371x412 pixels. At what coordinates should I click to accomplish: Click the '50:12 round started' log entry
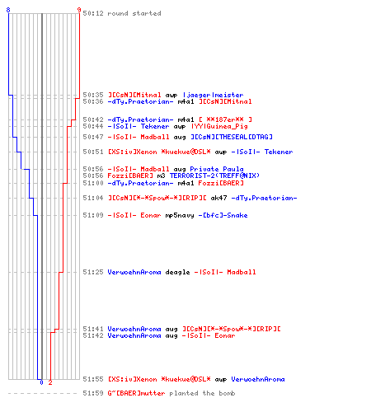122,13
